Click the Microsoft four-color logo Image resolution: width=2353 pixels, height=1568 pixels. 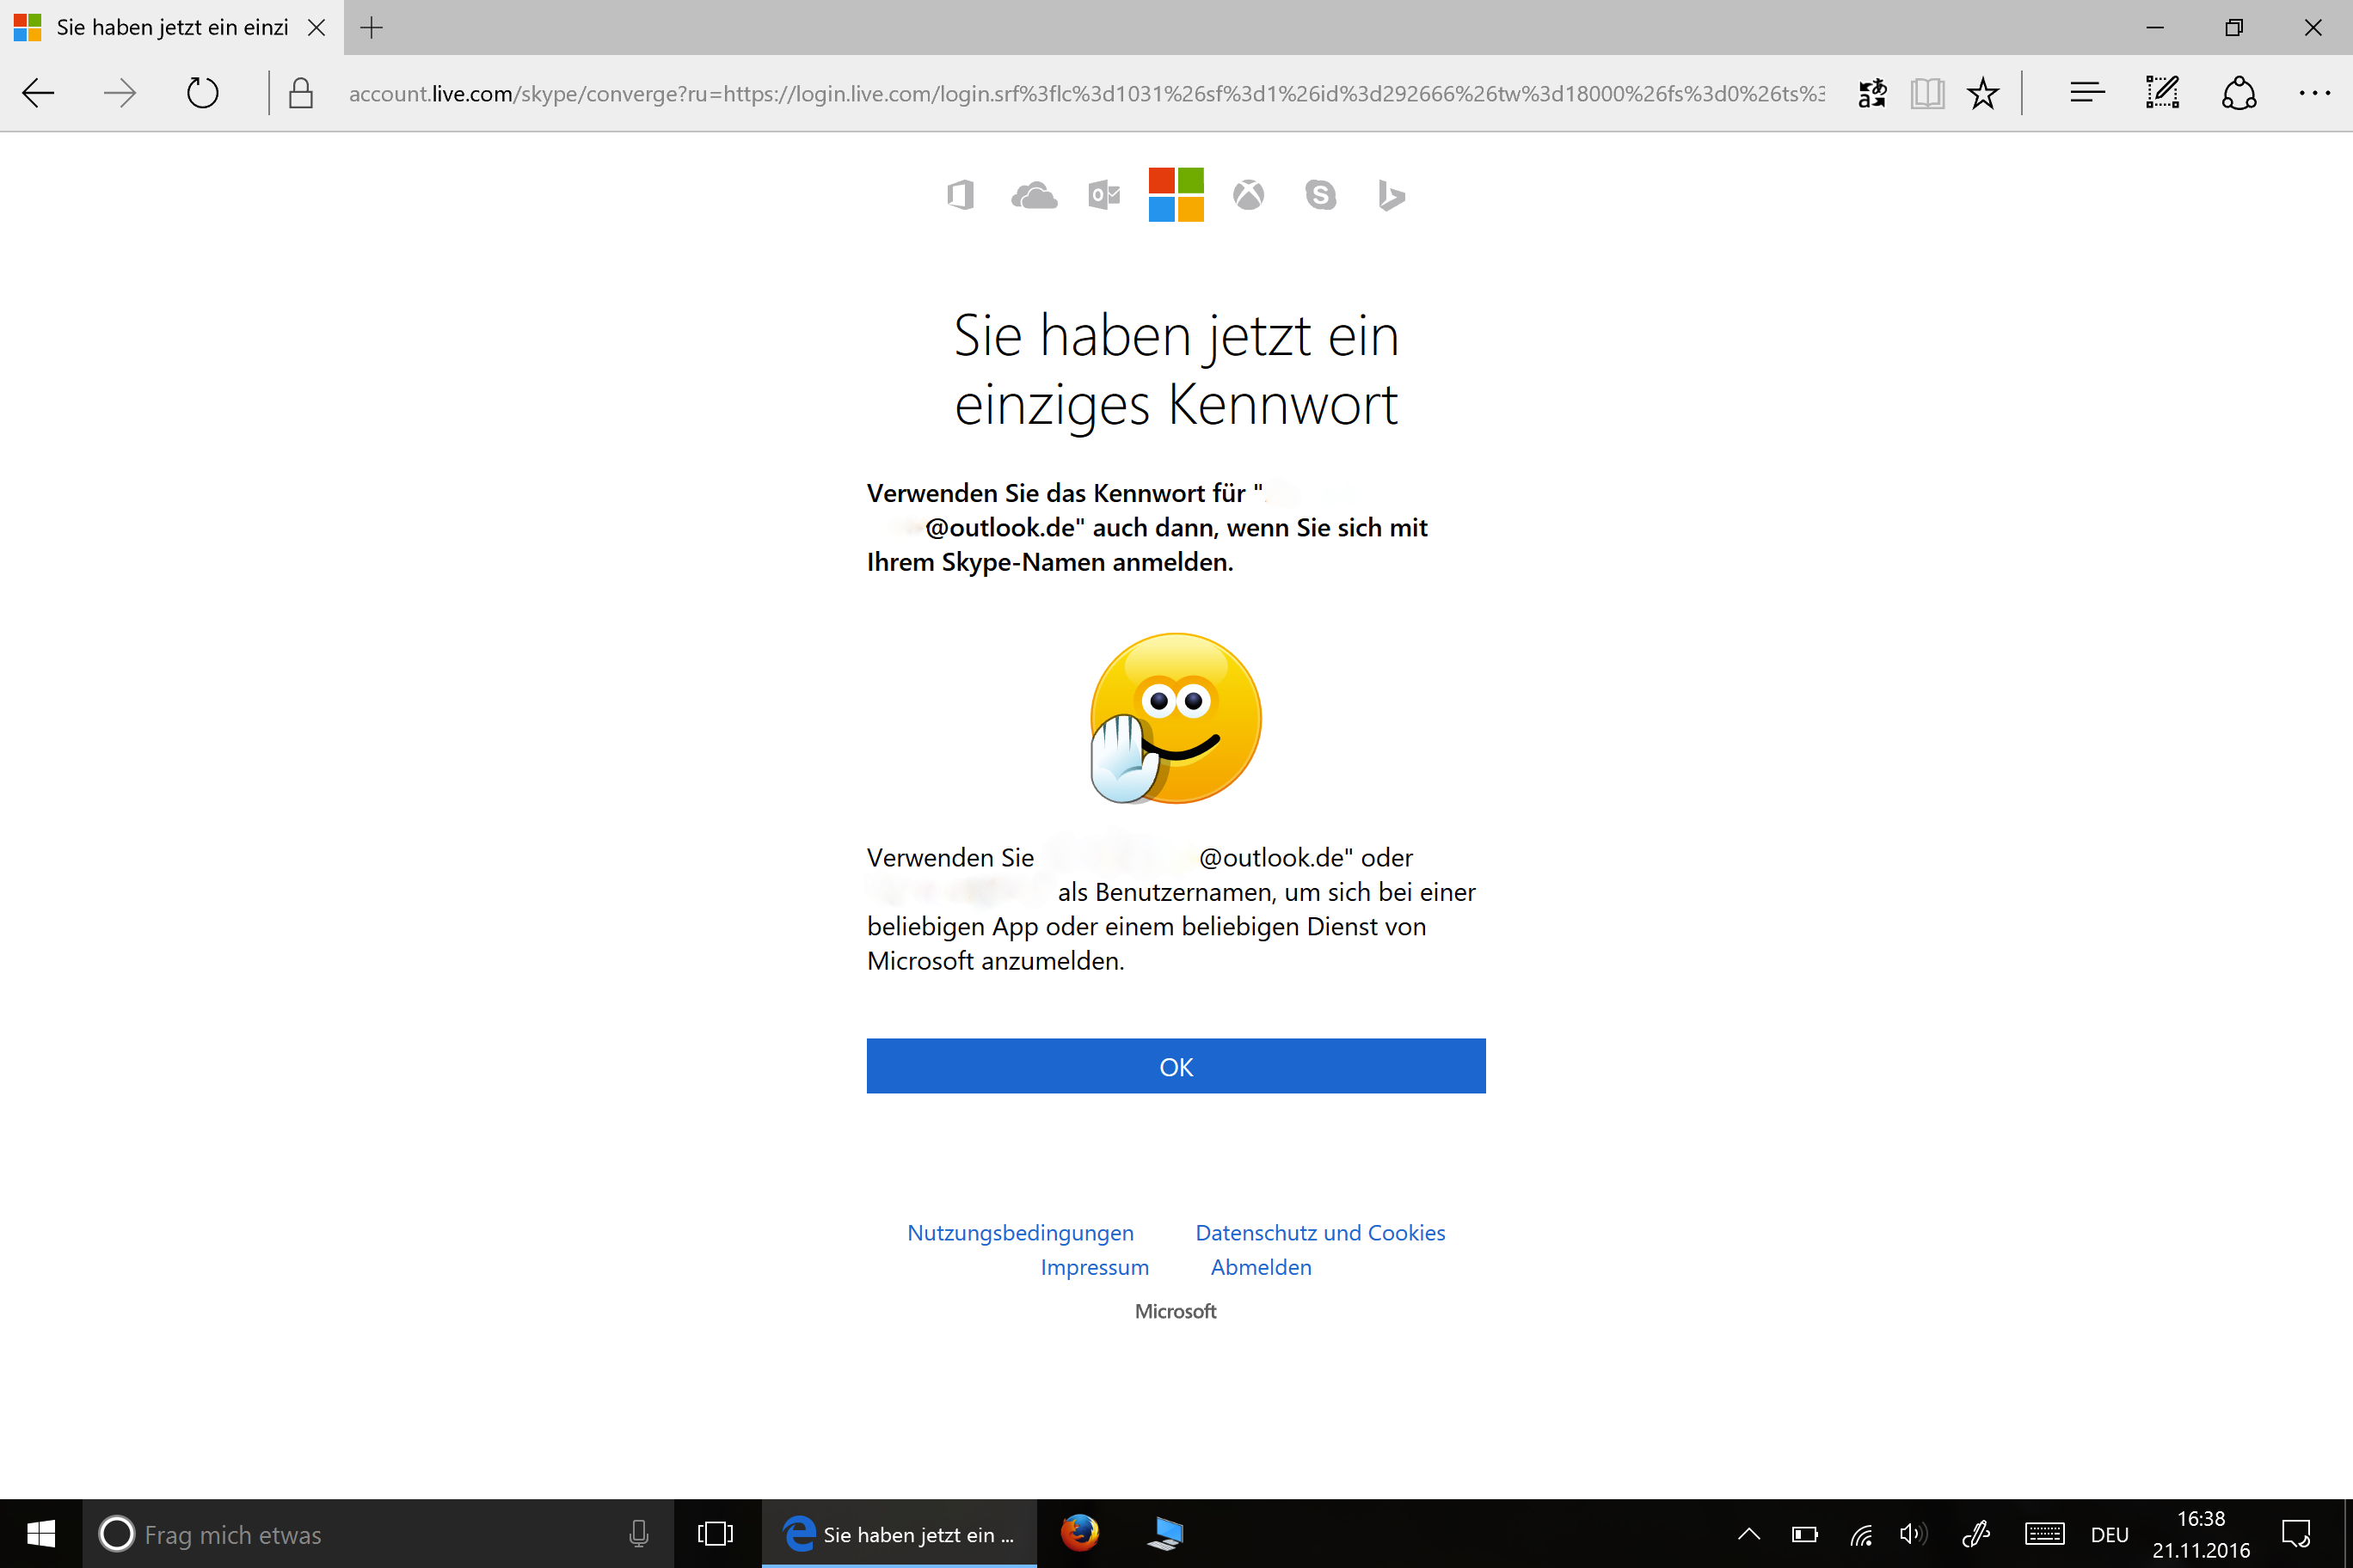pos(1176,195)
